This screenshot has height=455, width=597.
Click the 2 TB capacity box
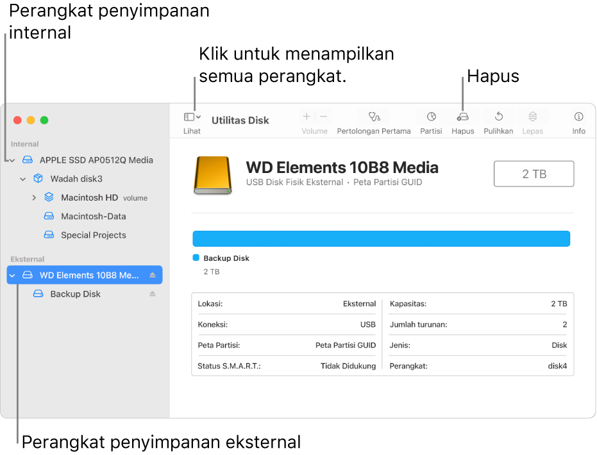pyautogui.click(x=534, y=174)
